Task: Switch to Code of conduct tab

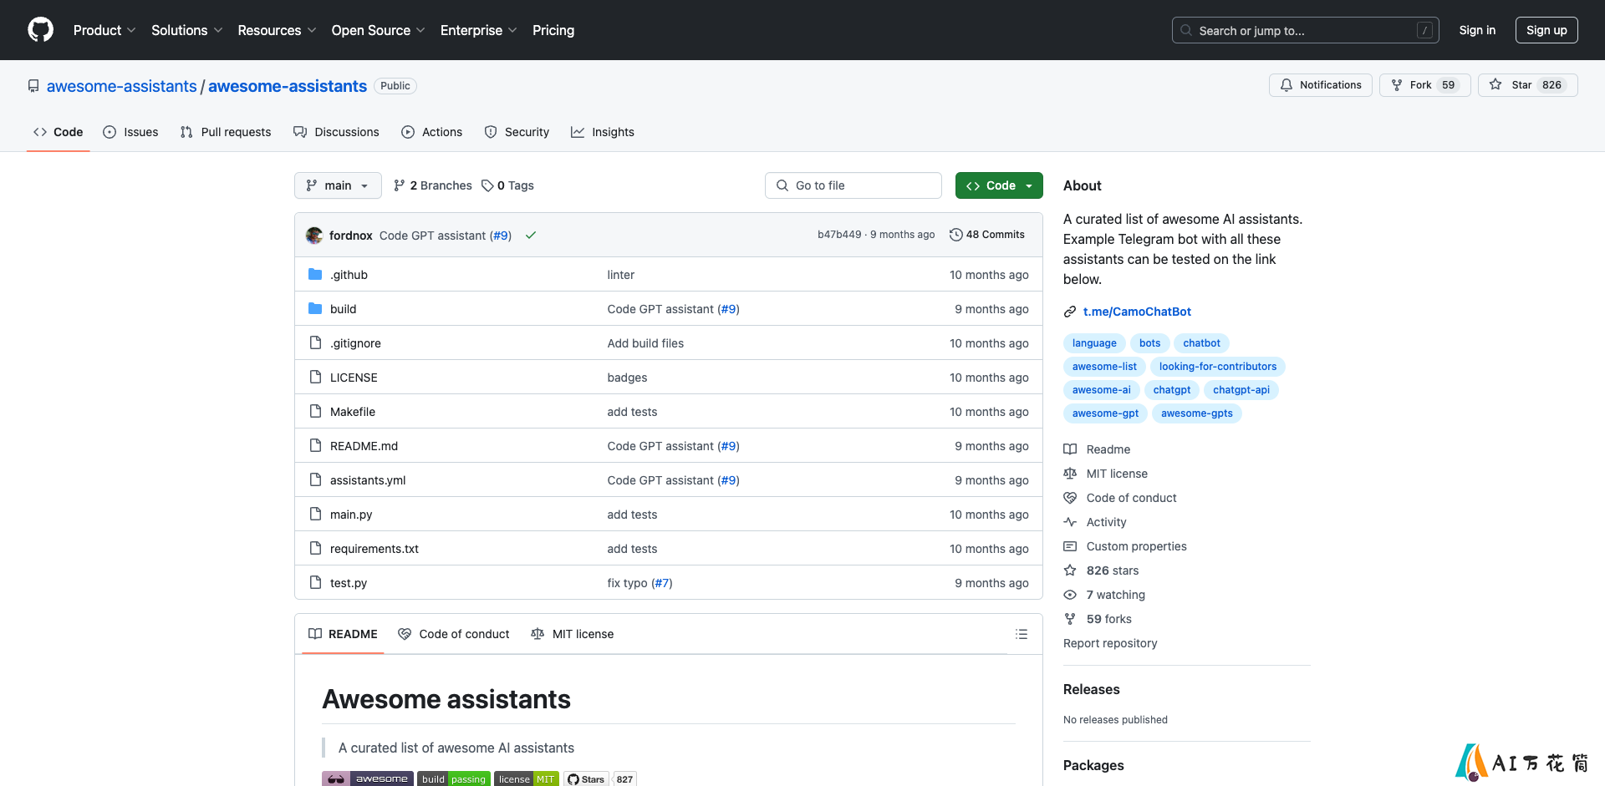Action: pos(454,634)
